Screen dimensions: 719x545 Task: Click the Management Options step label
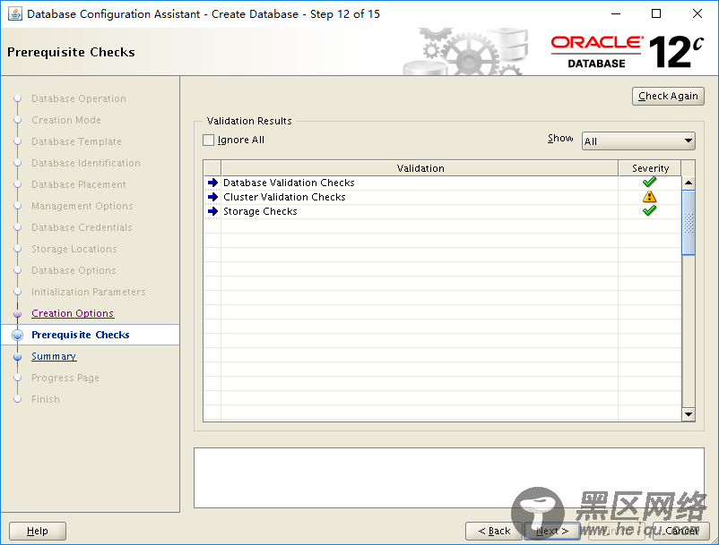[x=82, y=207]
